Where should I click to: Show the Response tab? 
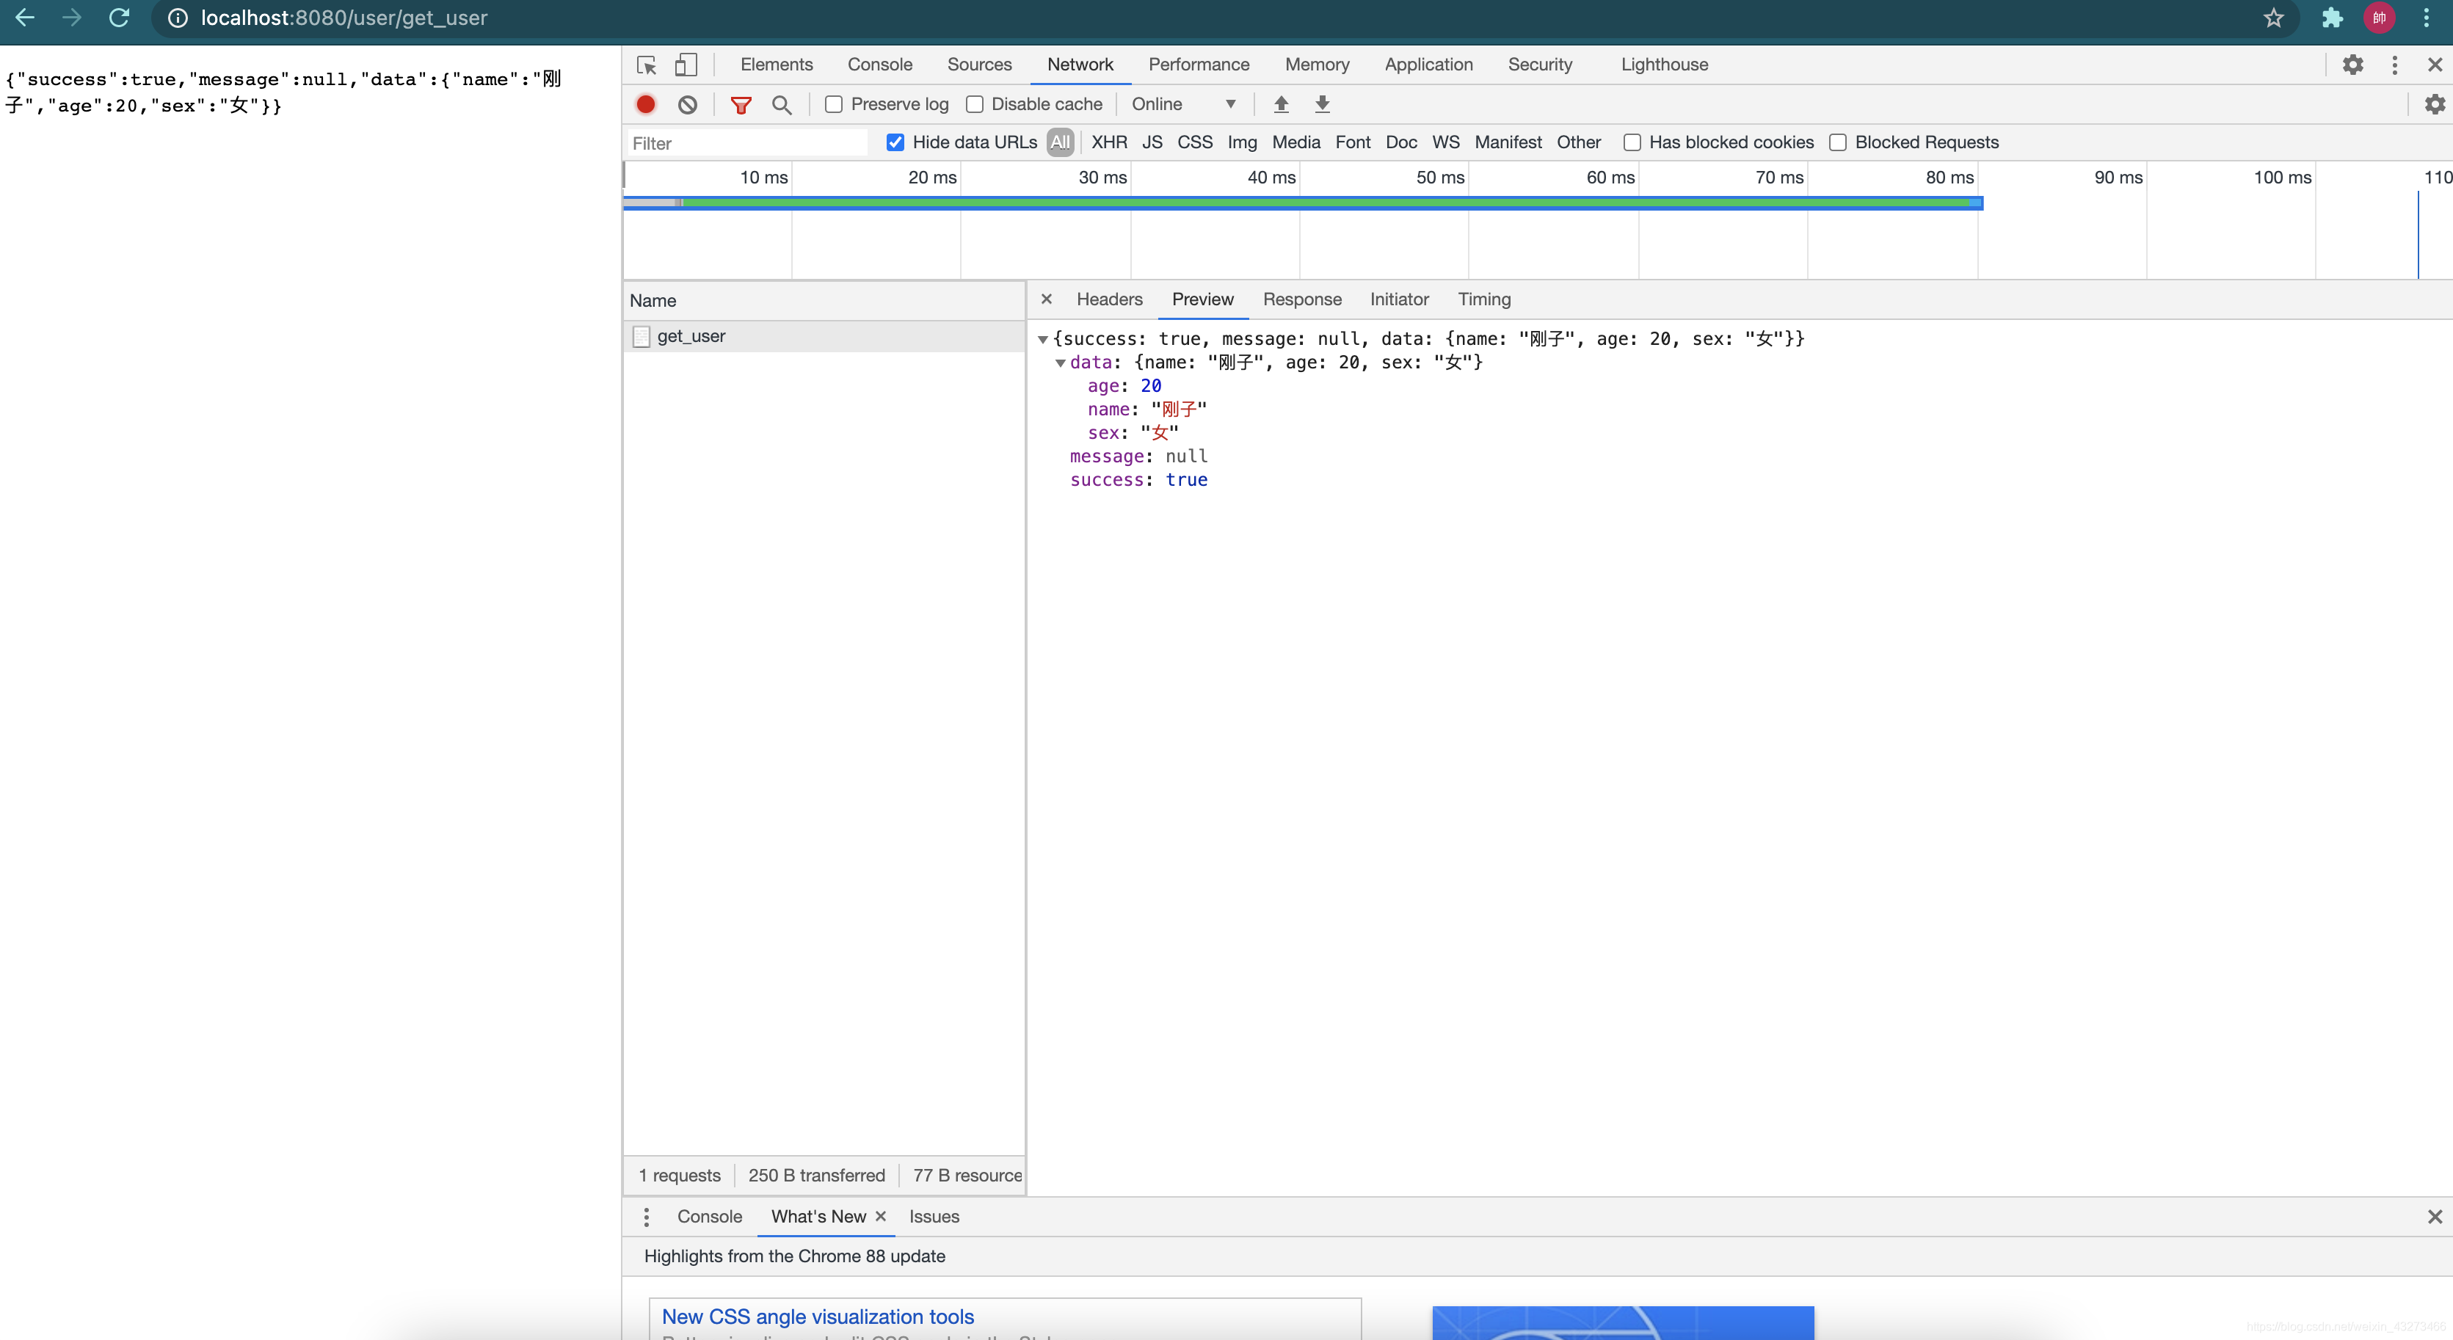click(x=1301, y=299)
